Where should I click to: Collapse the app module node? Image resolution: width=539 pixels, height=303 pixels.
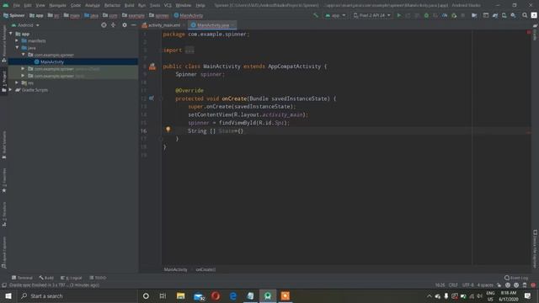coord(11,34)
